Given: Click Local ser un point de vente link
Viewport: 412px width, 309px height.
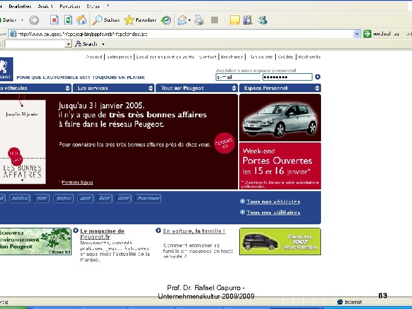Looking at the screenshot, I should click(x=165, y=57).
